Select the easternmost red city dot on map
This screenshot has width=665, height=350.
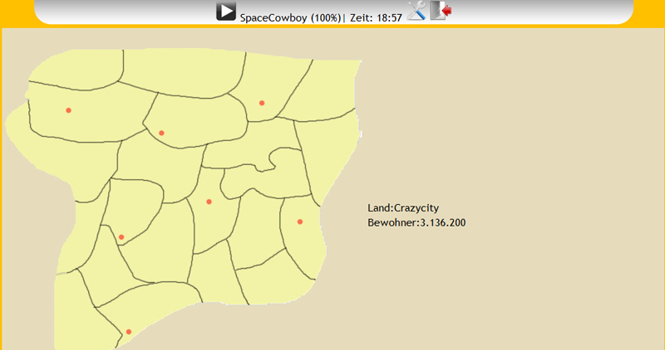pos(300,221)
